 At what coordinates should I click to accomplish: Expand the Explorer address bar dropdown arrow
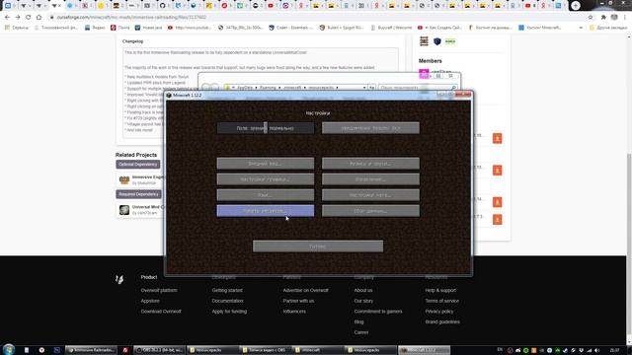coord(364,88)
